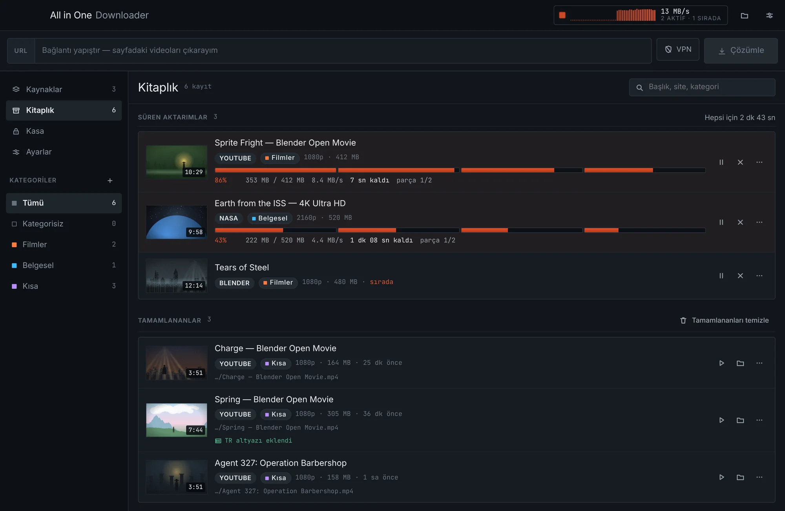The width and height of the screenshot is (785, 511).
Task: Pause the queued Tears of Steel item
Action: coord(721,276)
